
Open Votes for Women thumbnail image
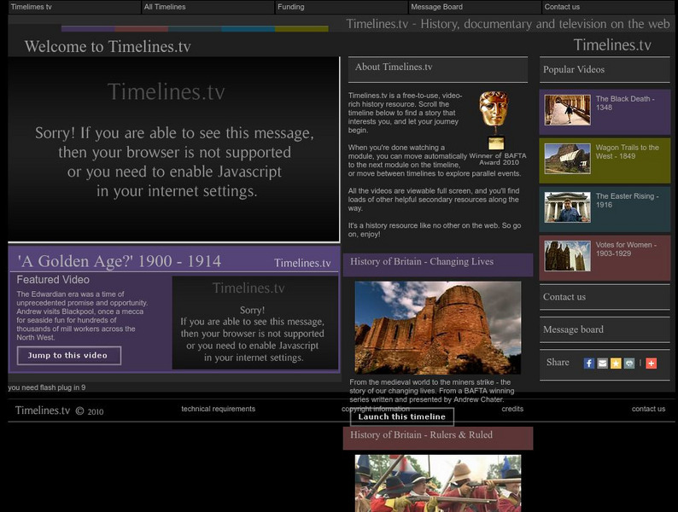point(567,256)
